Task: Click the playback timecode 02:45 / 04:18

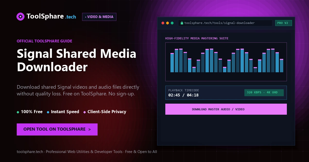Action: pos(183,95)
